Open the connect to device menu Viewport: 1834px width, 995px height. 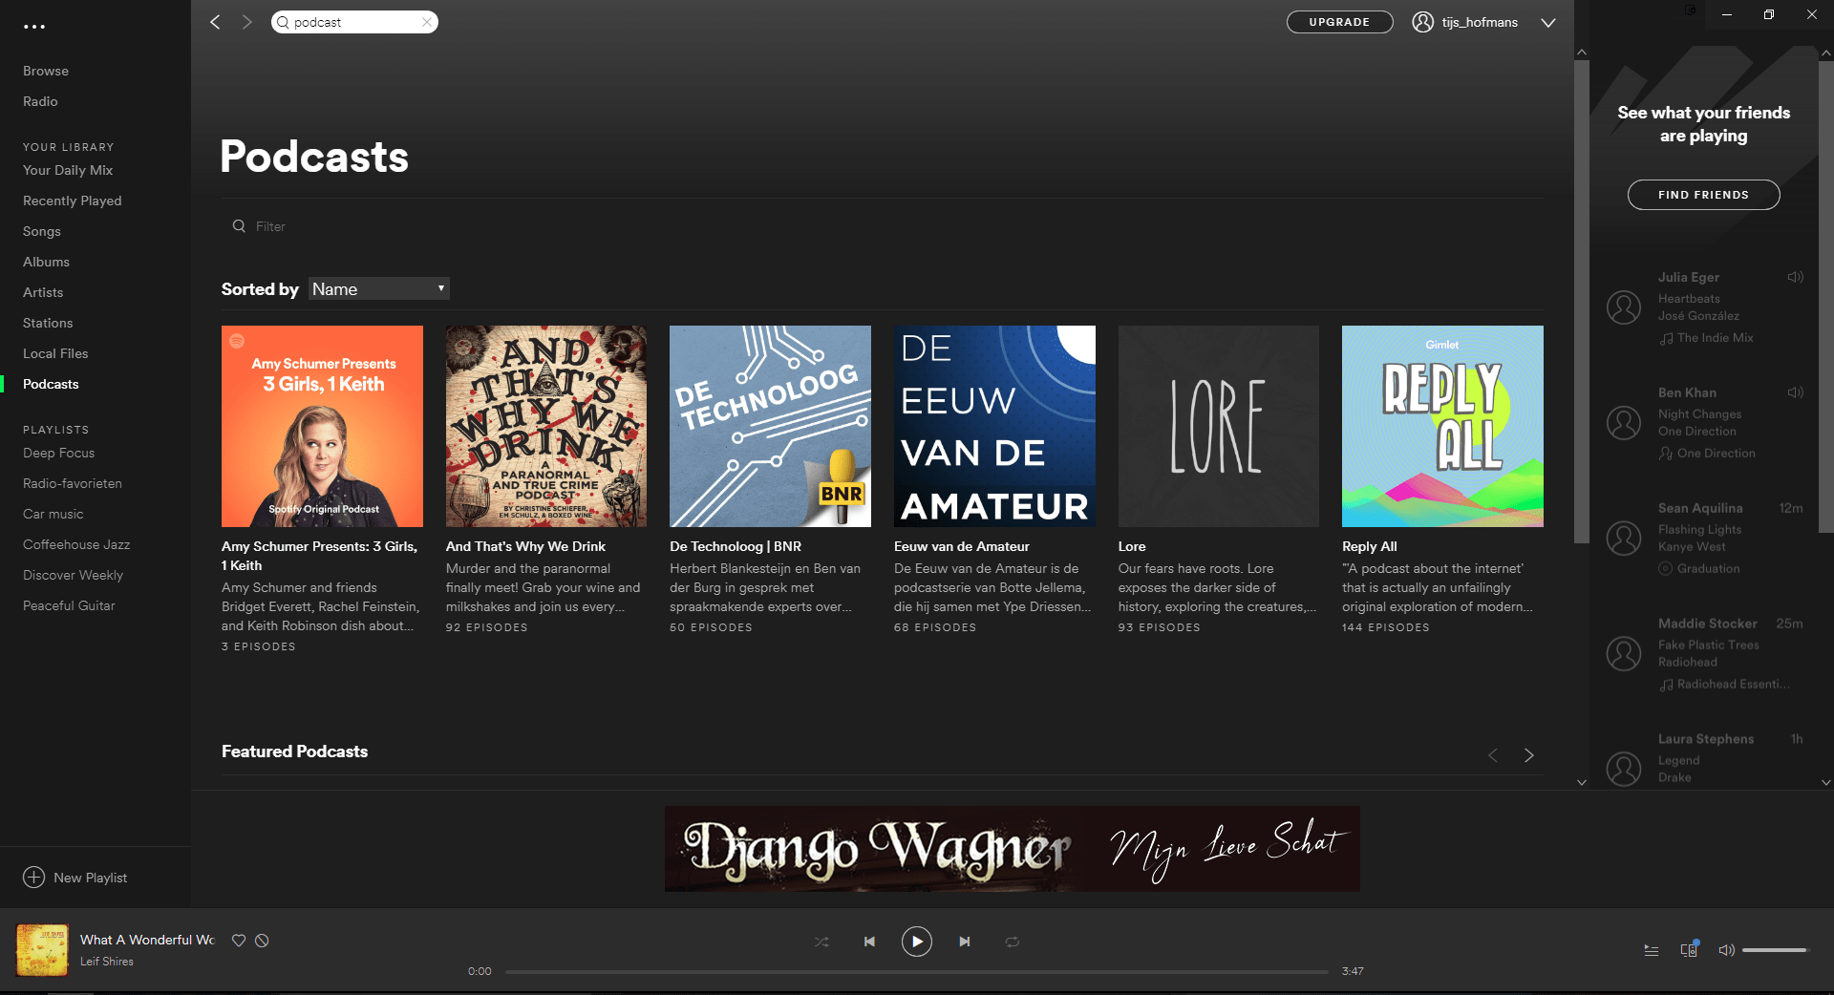pyautogui.click(x=1689, y=949)
